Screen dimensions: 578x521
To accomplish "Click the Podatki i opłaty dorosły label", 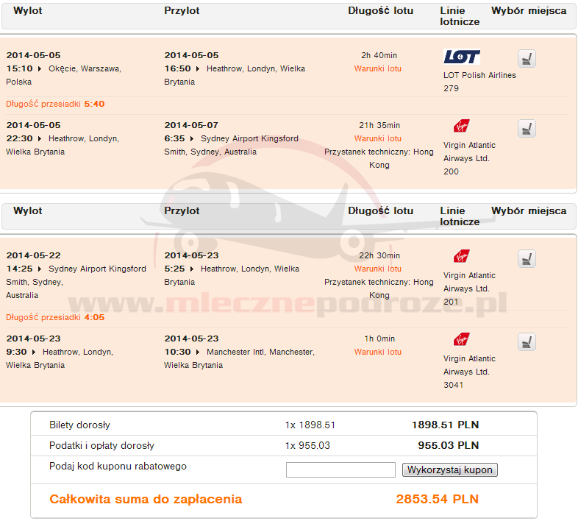I will pos(101,445).
